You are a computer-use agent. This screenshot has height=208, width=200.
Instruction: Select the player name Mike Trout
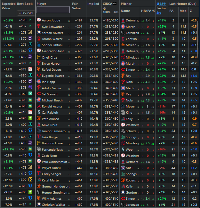coord(50,125)
